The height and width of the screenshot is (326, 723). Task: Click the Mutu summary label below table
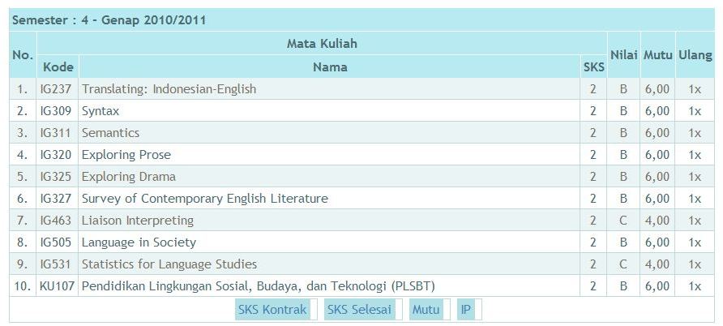(426, 309)
